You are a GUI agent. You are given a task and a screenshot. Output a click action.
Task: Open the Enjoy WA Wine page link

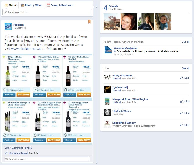coord(122,76)
